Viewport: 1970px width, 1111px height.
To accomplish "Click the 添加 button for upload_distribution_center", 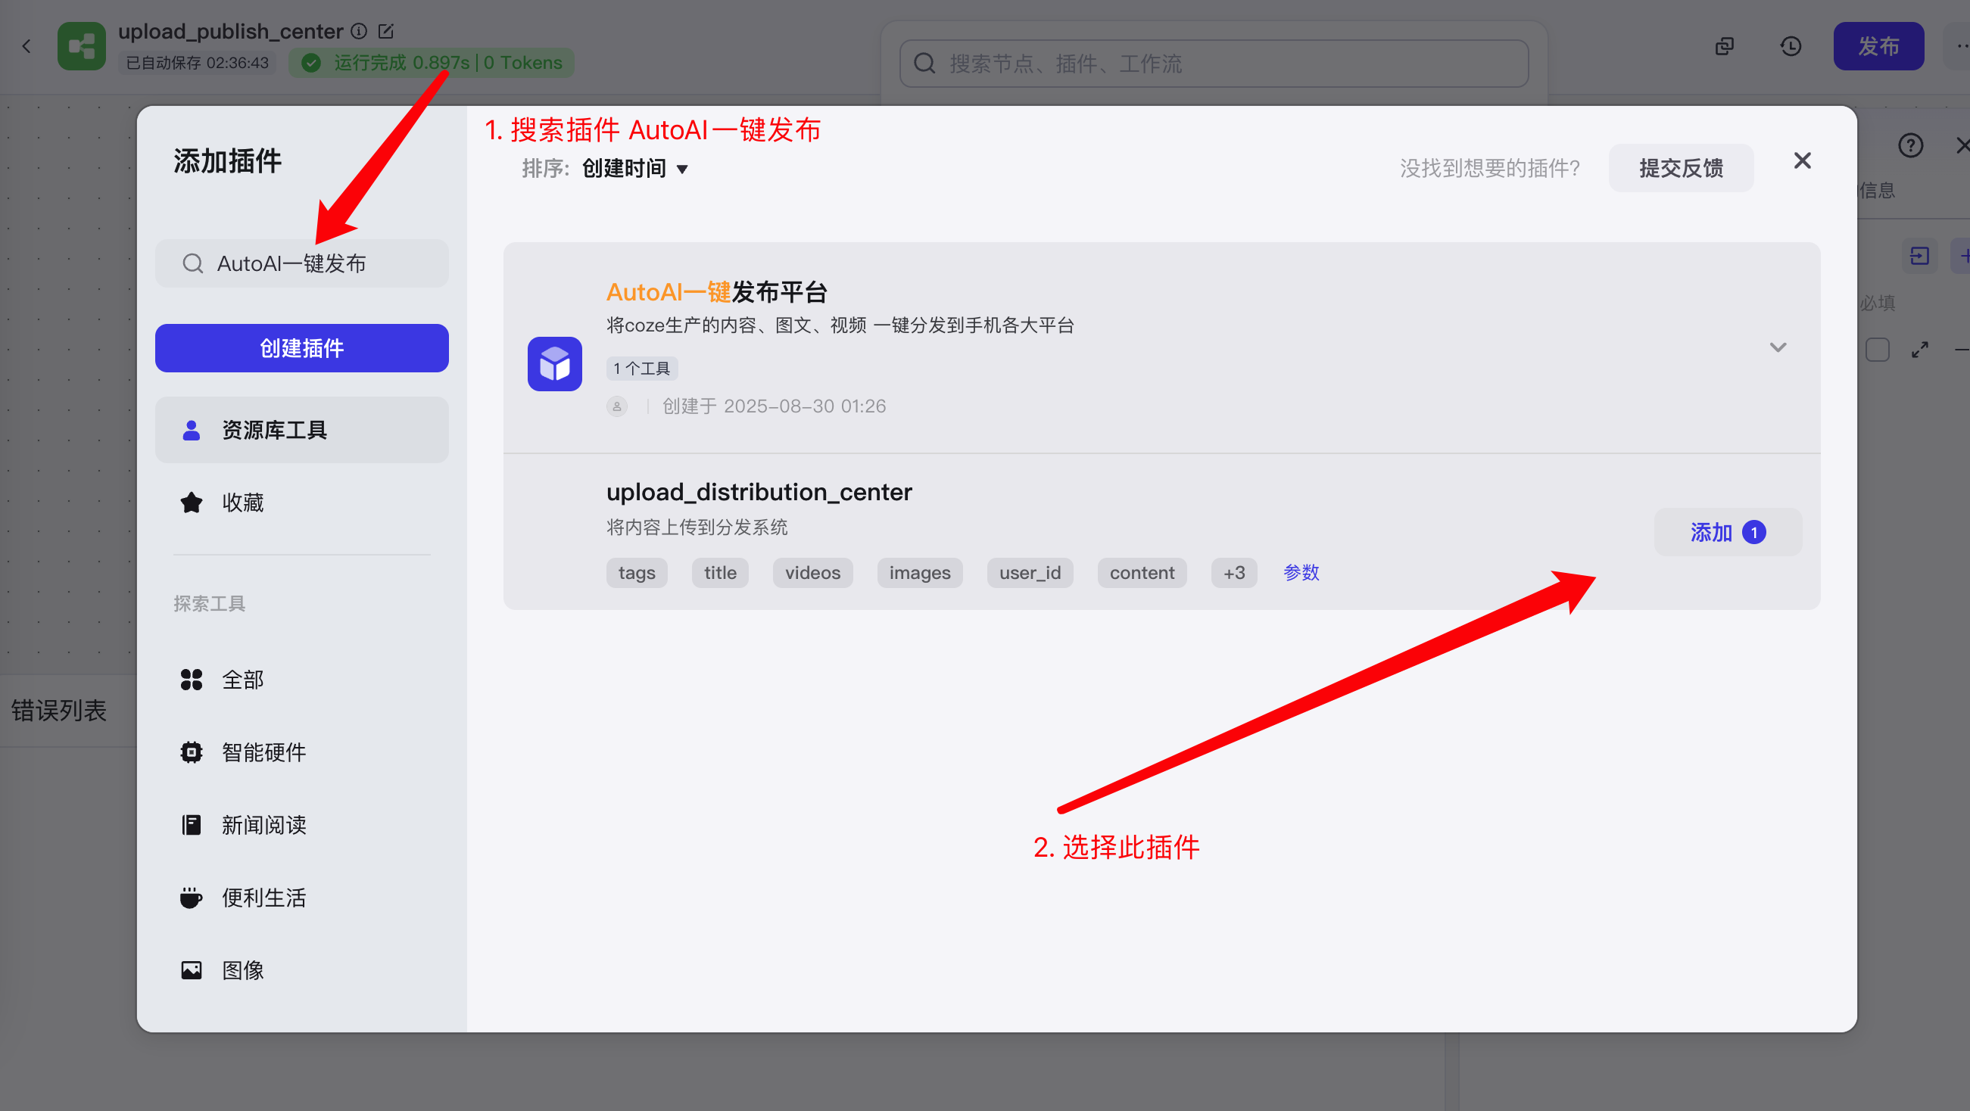I will click(x=1727, y=532).
